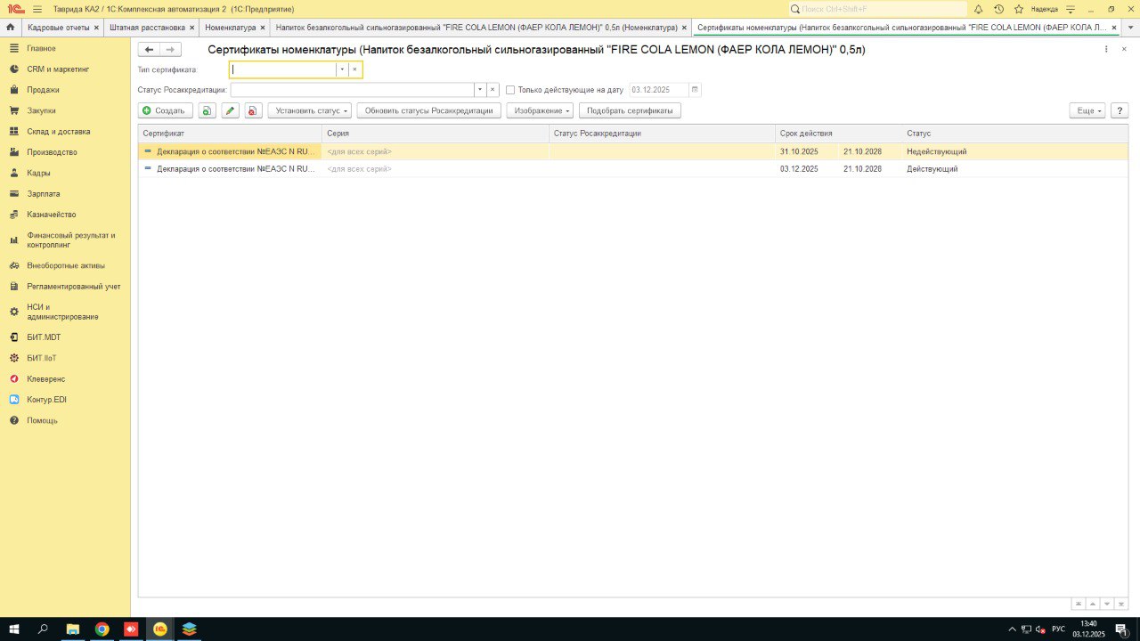Click the mark for deletion icon

click(253, 110)
